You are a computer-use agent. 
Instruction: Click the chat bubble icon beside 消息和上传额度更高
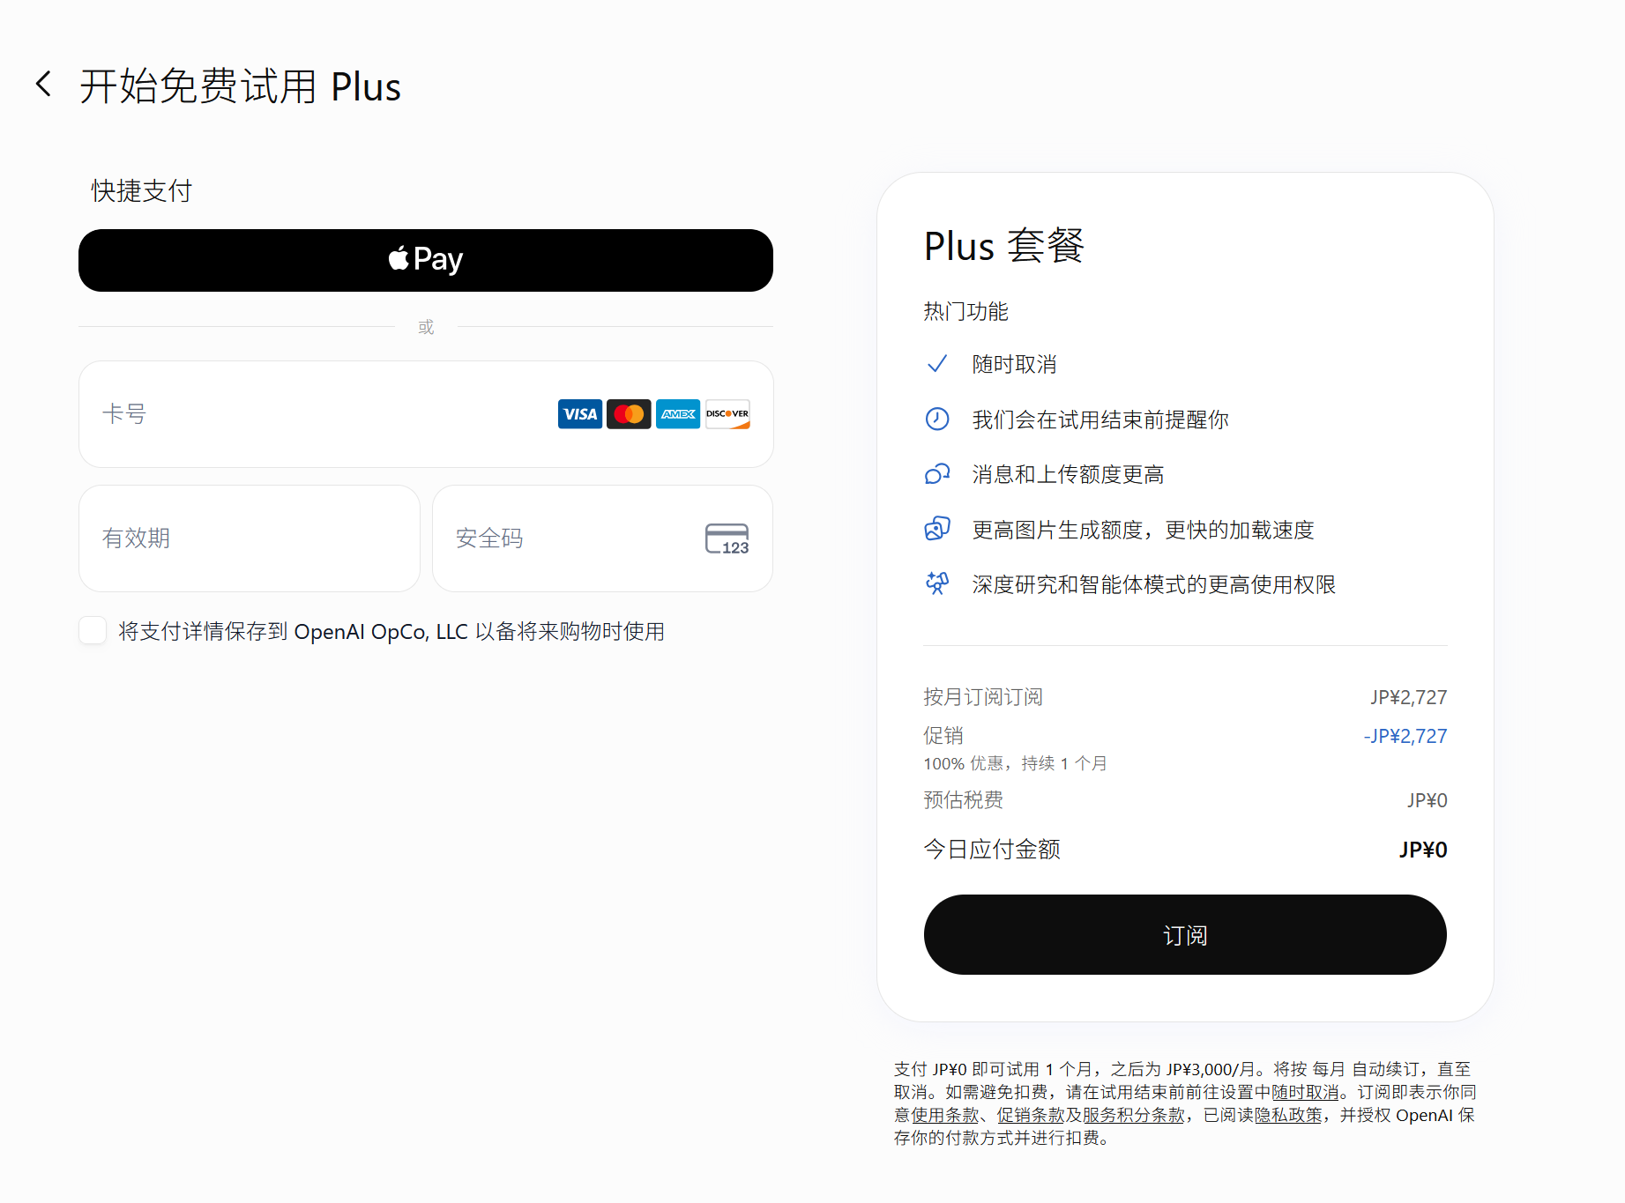point(937,474)
